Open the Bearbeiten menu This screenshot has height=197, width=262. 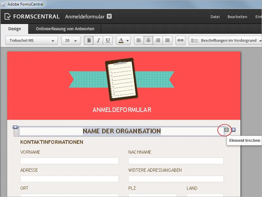click(x=237, y=17)
